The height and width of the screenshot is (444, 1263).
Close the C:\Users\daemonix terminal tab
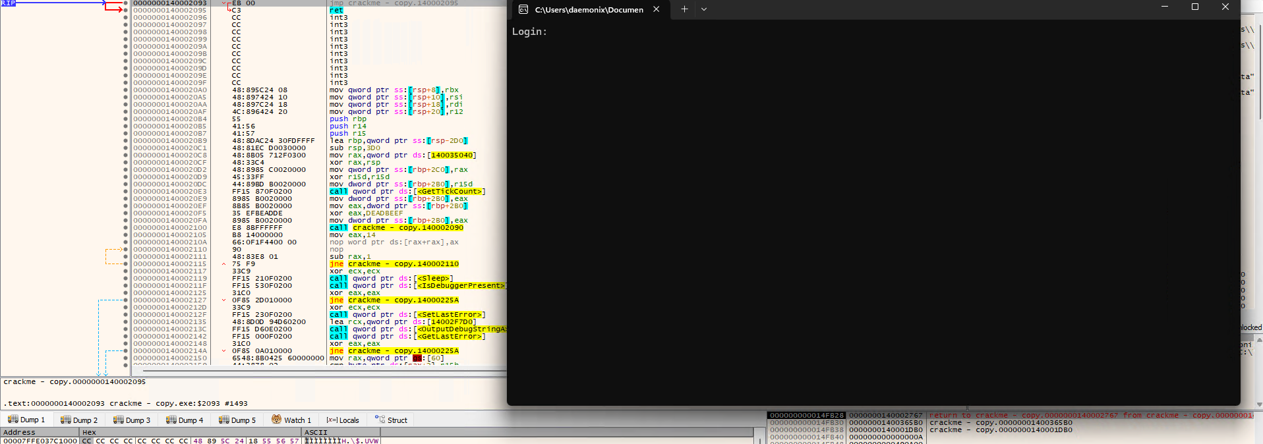coord(656,9)
